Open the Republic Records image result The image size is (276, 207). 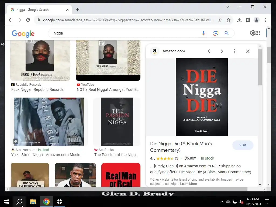point(40,60)
